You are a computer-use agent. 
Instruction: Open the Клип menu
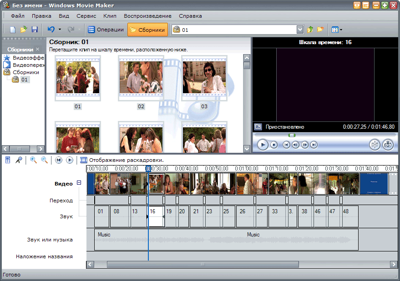[x=110, y=16]
